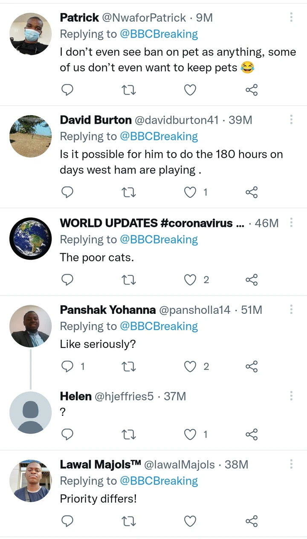Open @BBCBreaking link in Patrick's reply
The width and height of the screenshot is (307, 539).
coord(159,34)
